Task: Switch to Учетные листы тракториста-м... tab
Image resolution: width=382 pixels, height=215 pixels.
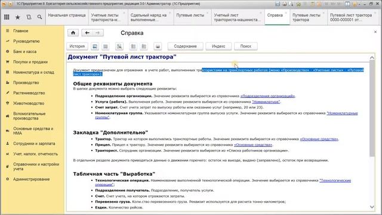Action: 108,17
